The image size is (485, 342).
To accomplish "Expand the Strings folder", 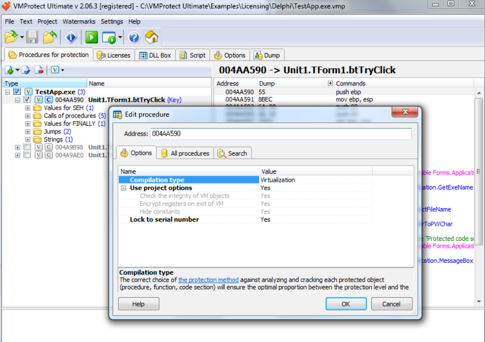I will click(x=27, y=140).
